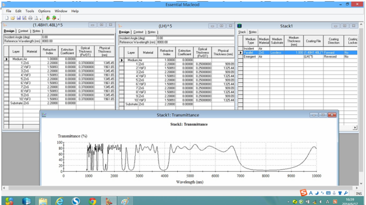Open Paint palette icon on the taskbar
The height and width of the screenshot is (205, 366).
(x=125, y=201)
